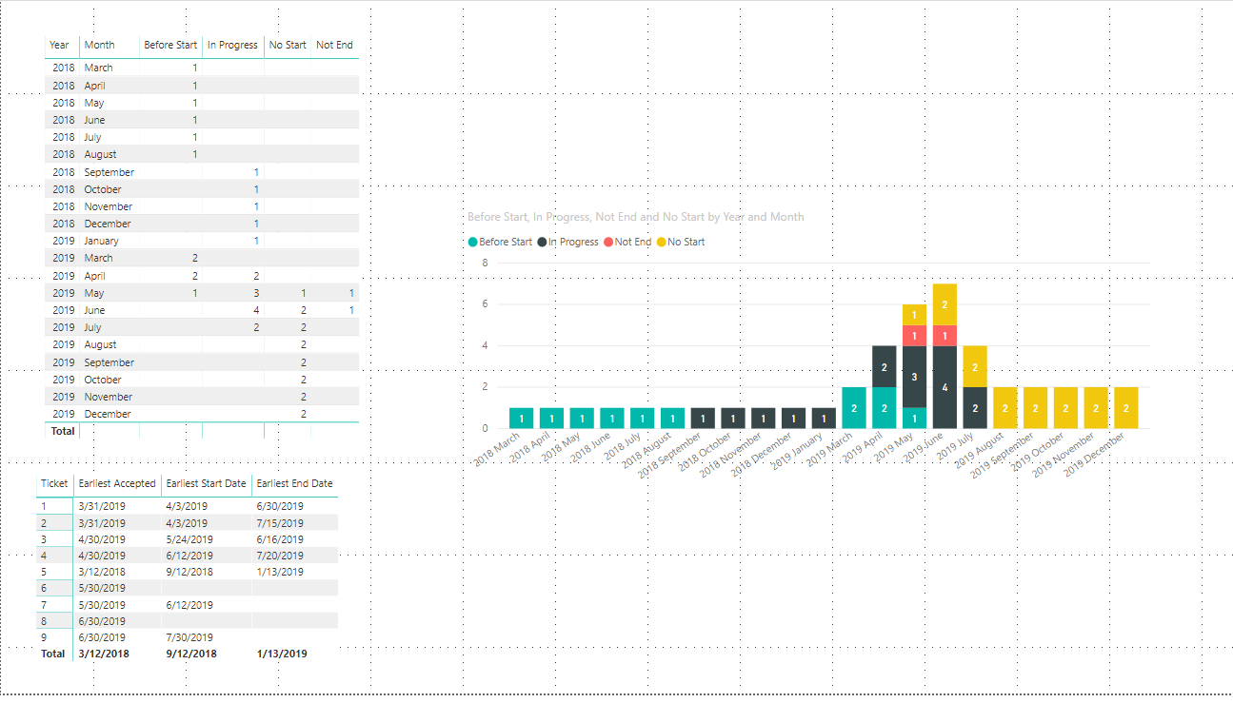Click the Earliest End Date column header
Viewport: 1233px width, 703px height.
(295, 483)
